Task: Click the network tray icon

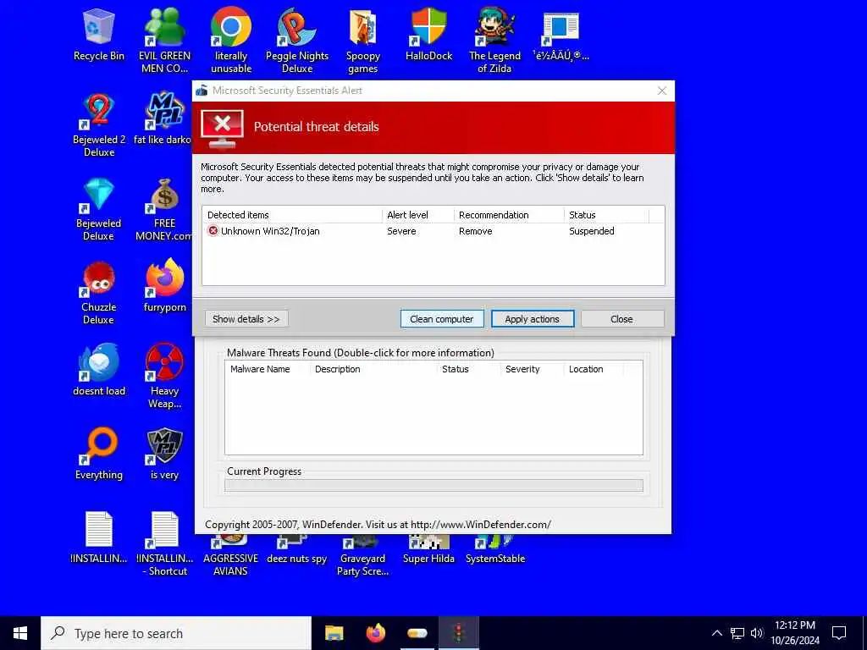Action: 737,633
